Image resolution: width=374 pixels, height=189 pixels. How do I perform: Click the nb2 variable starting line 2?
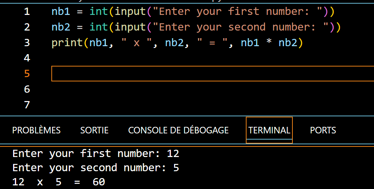coord(61,27)
